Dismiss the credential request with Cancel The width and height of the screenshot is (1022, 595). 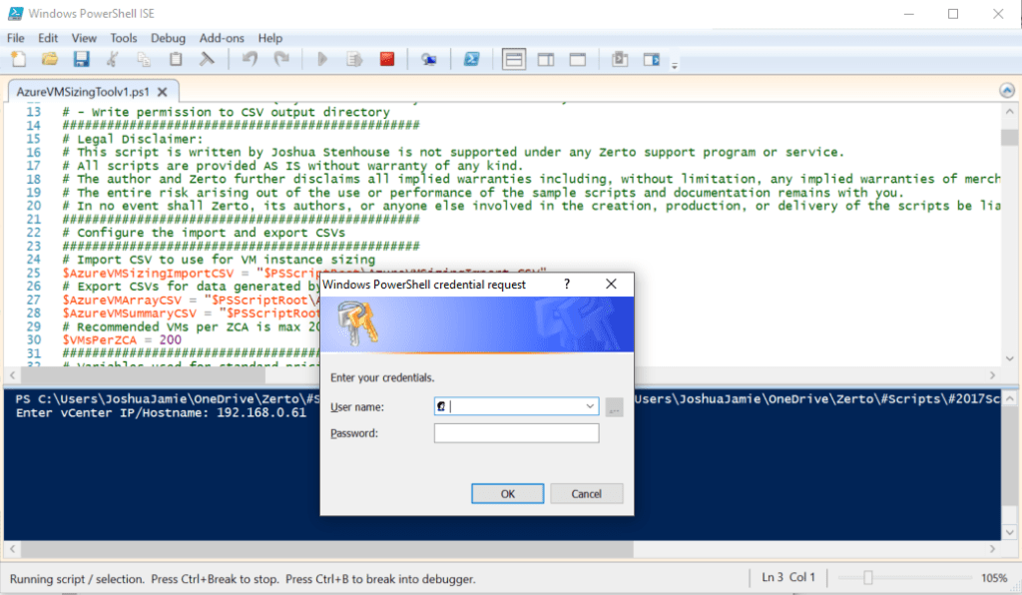coord(587,493)
